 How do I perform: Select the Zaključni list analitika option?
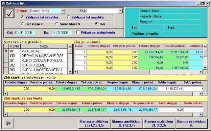68,17
